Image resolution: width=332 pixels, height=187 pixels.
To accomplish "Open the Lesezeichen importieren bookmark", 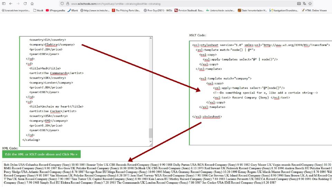I will pos(16,10).
